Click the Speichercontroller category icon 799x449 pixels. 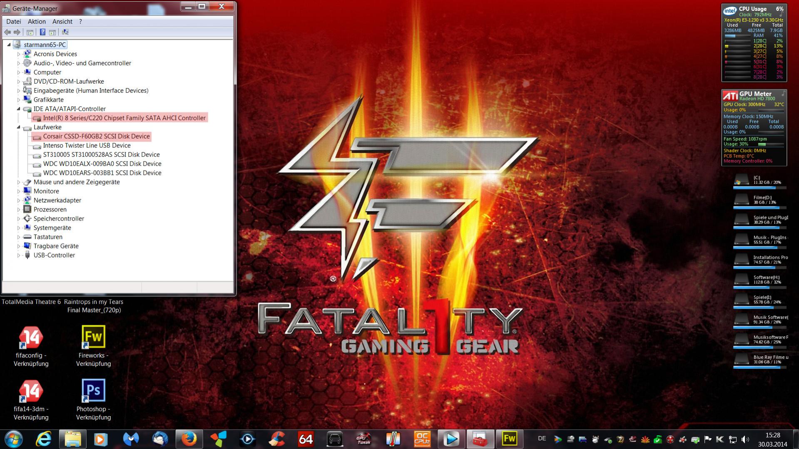(27, 218)
